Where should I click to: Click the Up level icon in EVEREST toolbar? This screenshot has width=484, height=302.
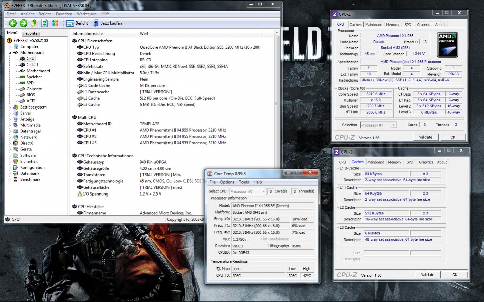pos(34,23)
